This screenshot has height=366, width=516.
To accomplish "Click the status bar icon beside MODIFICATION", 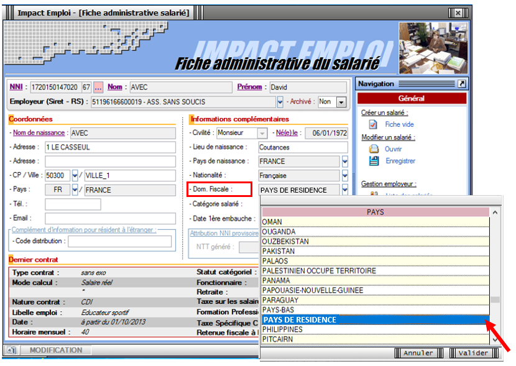I will [x=12, y=350].
